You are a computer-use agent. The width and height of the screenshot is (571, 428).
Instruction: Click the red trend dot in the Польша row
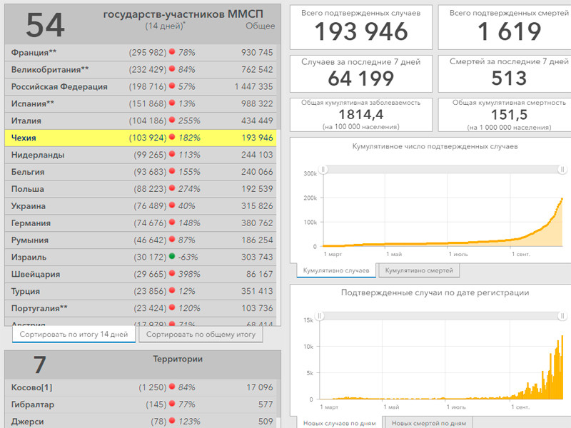pyautogui.click(x=172, y=188)
